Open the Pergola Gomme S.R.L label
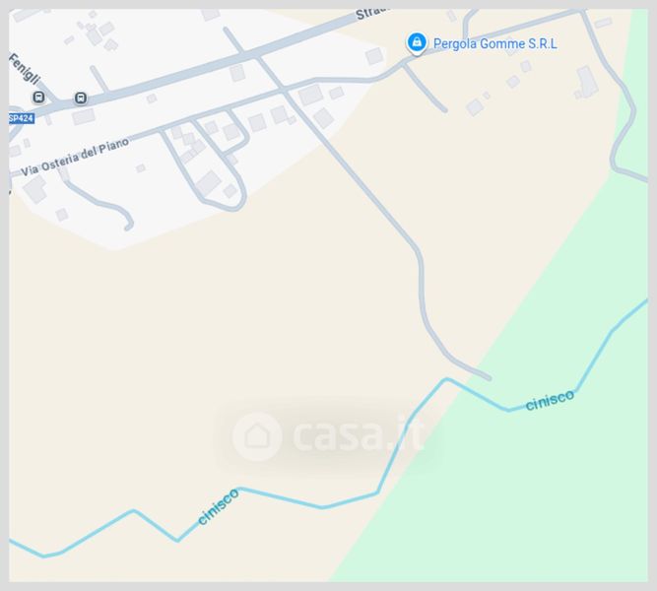 [x=494, y=43]
